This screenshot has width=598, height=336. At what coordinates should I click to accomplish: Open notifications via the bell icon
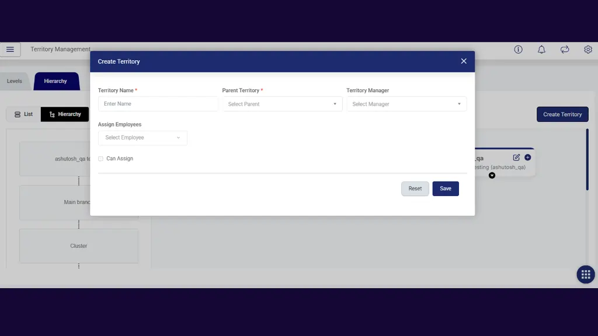[x=541, y=50]
